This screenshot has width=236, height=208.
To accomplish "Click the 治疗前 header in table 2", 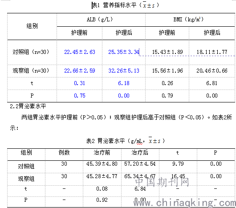I will point(102,153).
